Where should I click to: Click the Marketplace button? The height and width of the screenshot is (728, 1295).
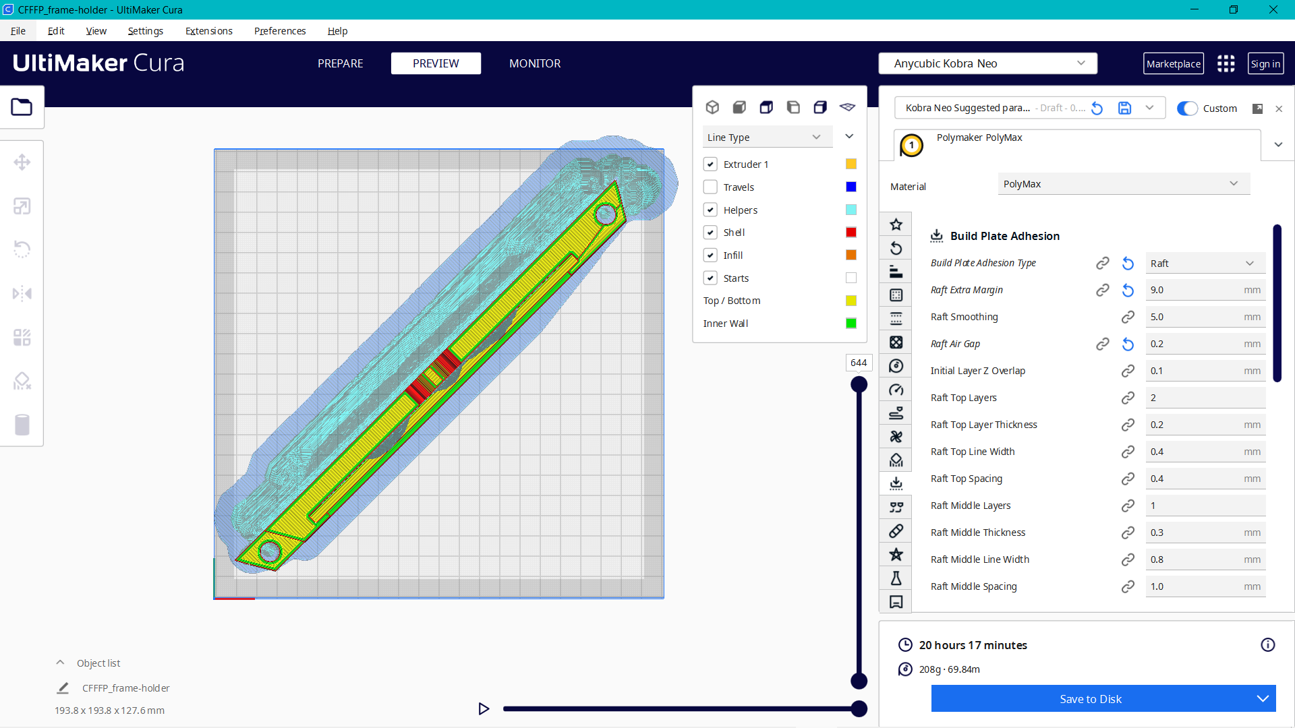point(1174,63)
